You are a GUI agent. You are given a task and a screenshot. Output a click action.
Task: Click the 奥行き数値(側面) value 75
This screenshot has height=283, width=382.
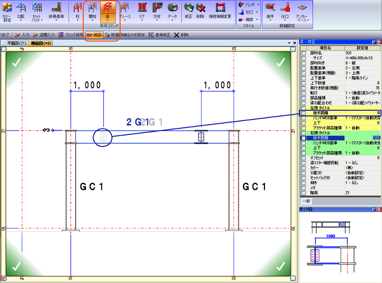[363, 88]
